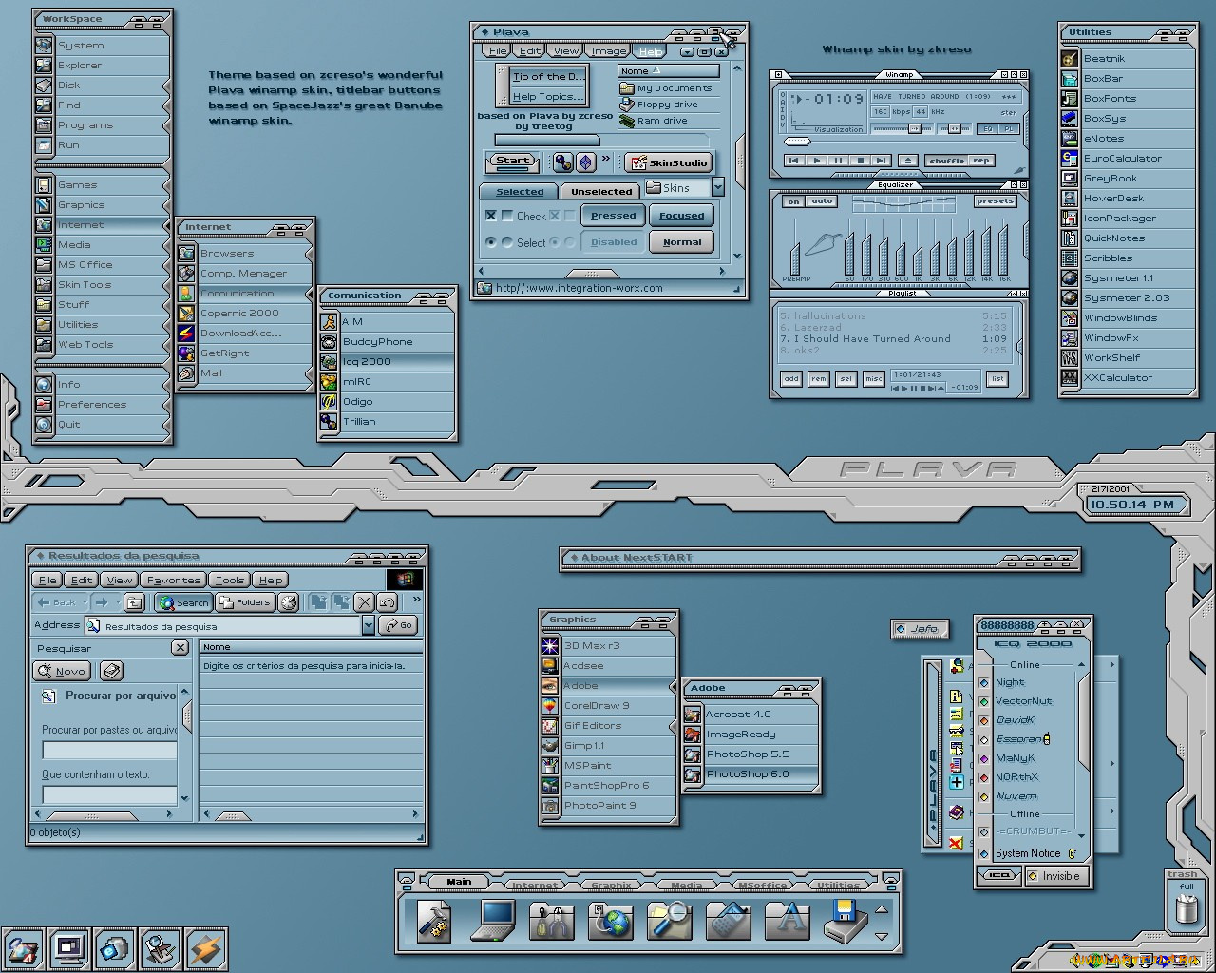Expand the Address bar dropdown

pos(368,625)
